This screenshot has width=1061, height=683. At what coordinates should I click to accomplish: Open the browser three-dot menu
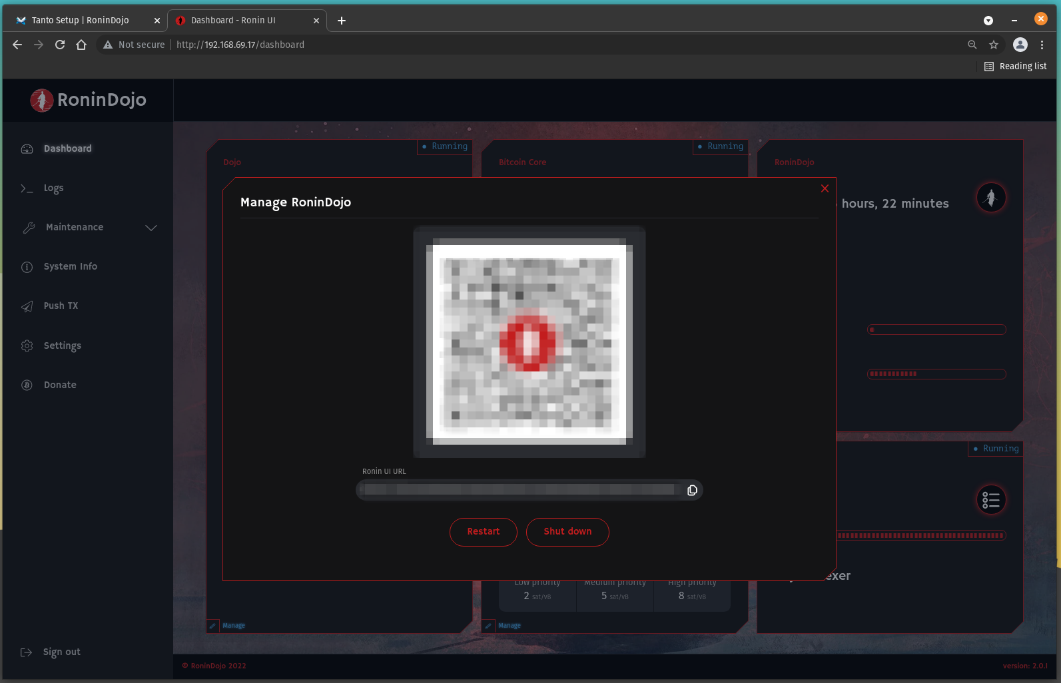point(1042,45)
